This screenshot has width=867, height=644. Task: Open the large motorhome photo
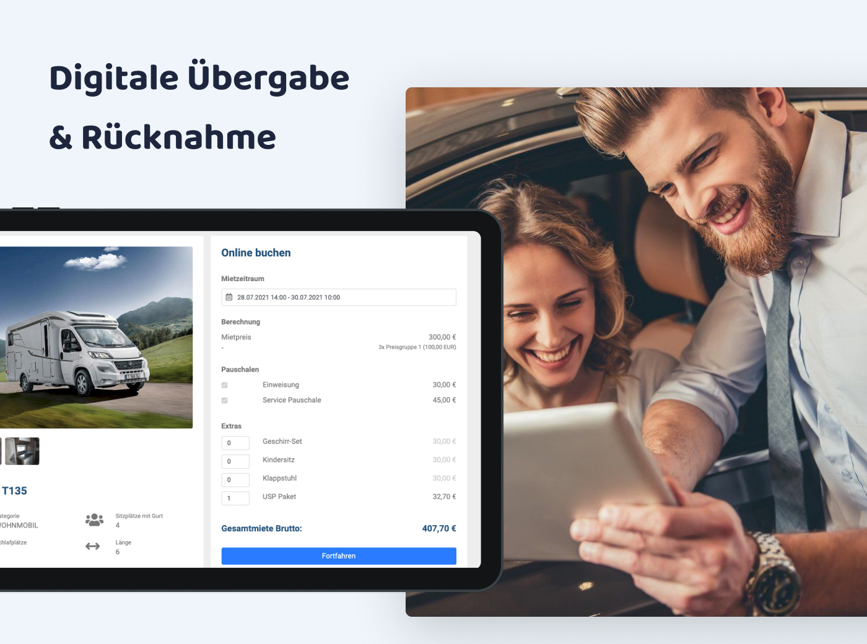click(x=96, y=337)
